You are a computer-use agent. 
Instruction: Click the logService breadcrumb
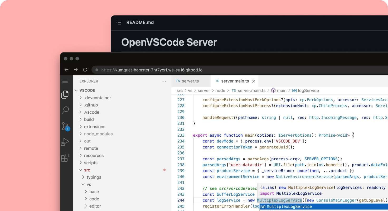click(308, 90)
